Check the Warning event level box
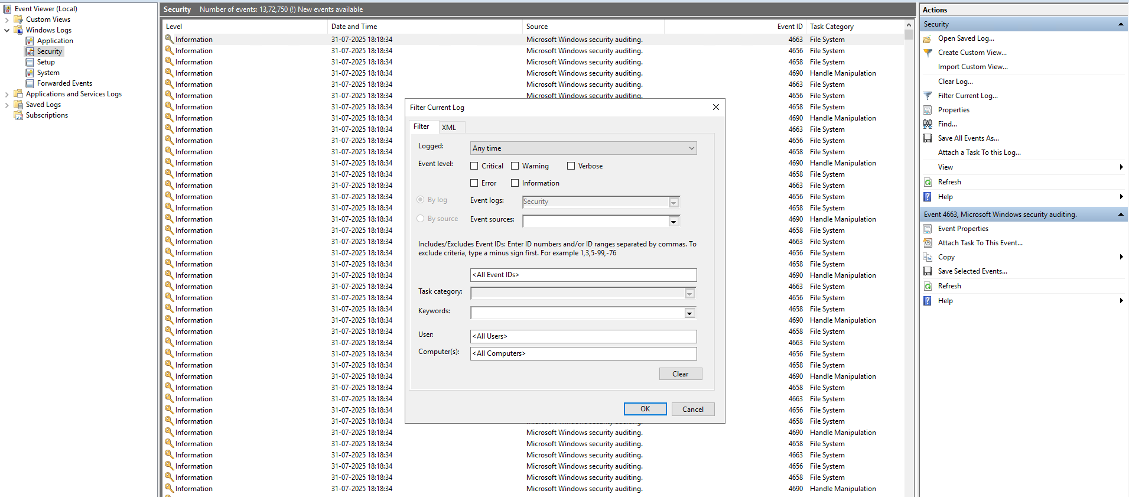The image size is (1129, 497). coord(515,166)
